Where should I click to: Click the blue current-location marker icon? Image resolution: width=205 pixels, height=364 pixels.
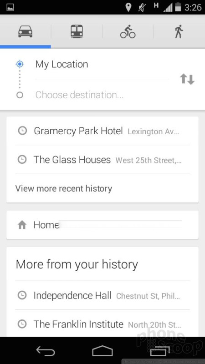pos(20,64)
